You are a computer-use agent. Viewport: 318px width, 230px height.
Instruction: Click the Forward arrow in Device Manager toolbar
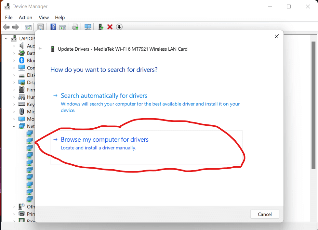point(16,27)
